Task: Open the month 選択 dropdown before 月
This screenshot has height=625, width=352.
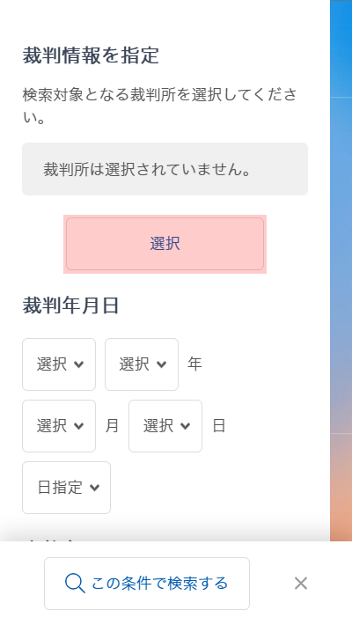Action: click(x=59, y=426)
